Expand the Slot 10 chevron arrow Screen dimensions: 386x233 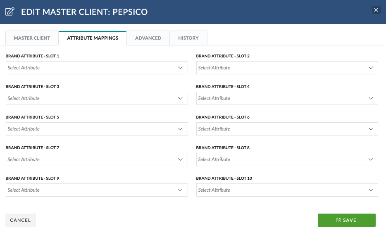(371, 190)
